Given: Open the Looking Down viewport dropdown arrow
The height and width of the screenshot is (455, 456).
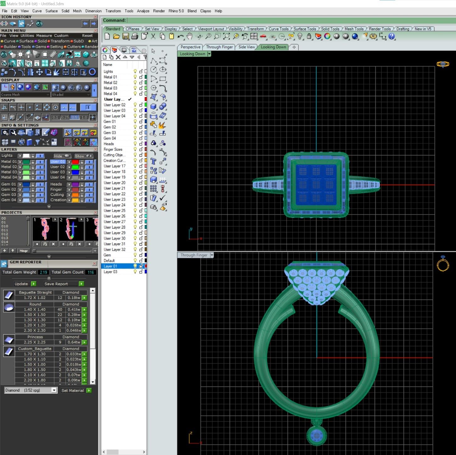Looking at the screenshot, I should tap(209, 54).
